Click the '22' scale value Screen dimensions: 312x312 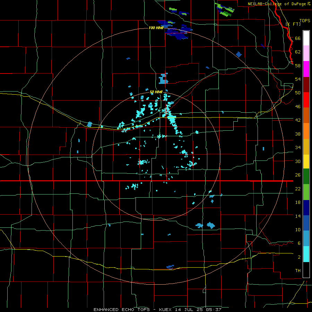(x=298, y=189)
